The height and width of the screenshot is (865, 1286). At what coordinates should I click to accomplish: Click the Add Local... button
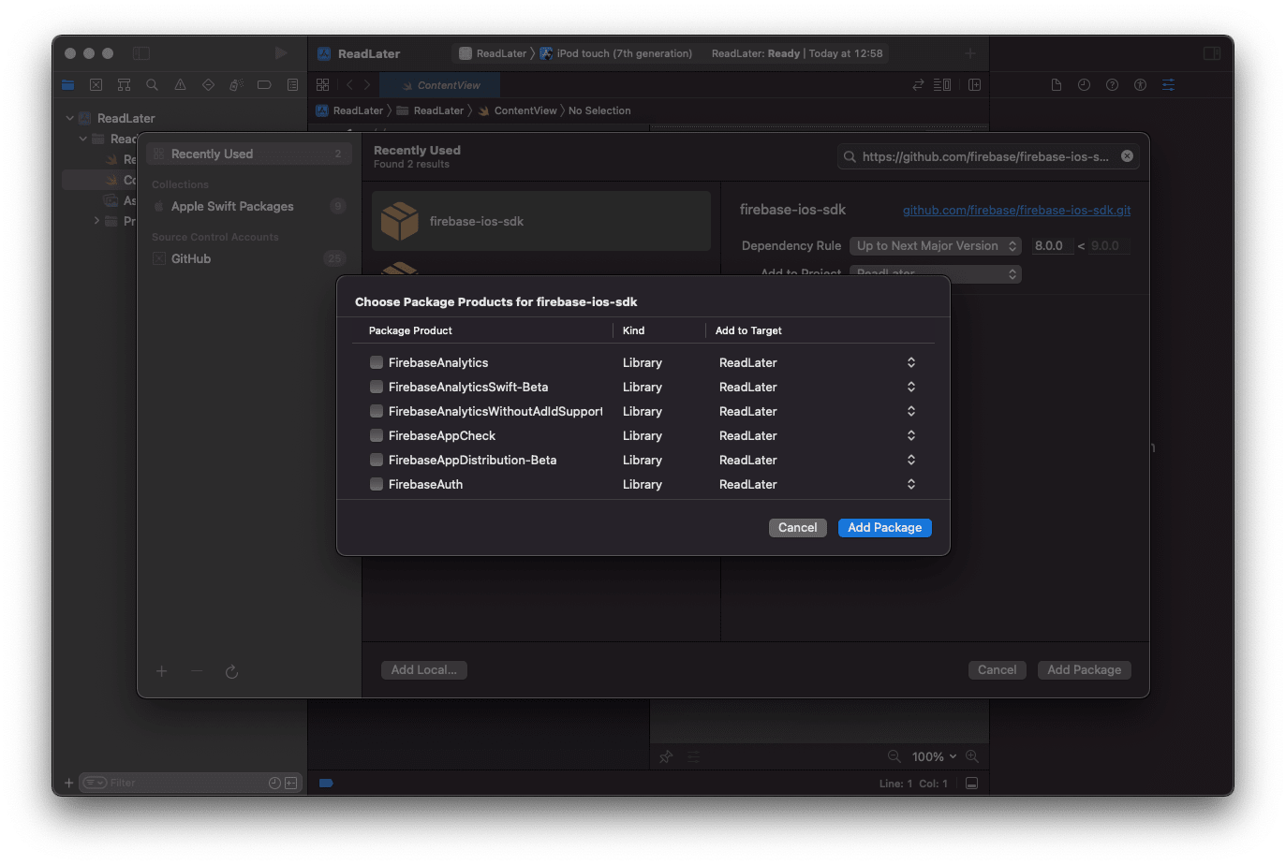[x=424, y=670]
